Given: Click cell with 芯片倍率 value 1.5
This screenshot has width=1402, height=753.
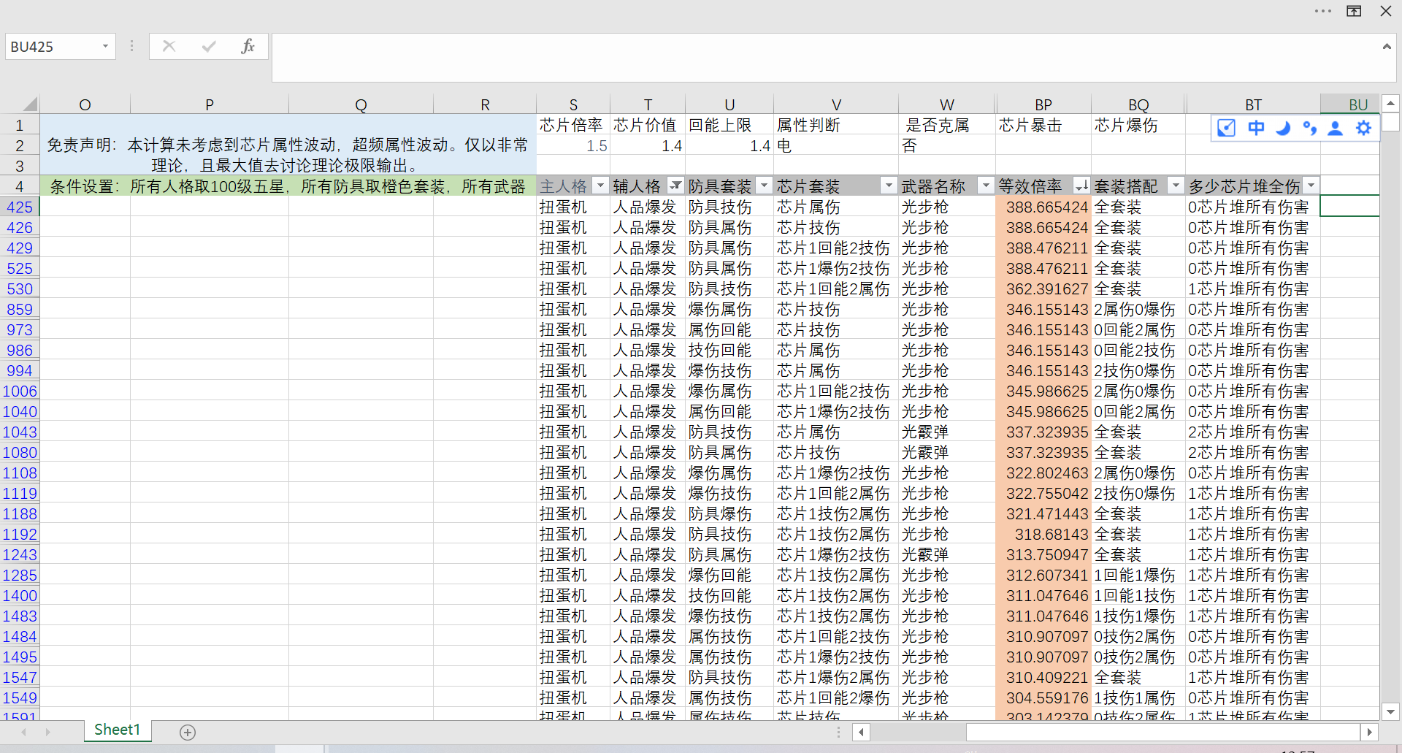Looking at the screenshot, I should click(x=573, y=145).
